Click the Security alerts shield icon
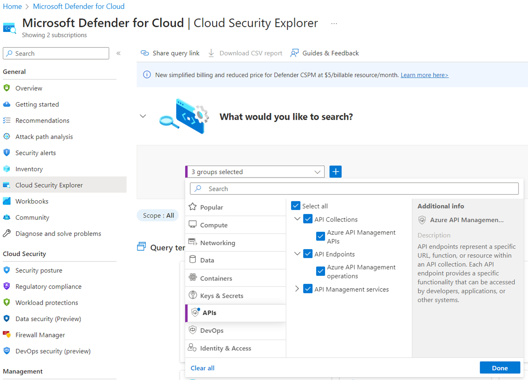528x380 pixels. 7,152
